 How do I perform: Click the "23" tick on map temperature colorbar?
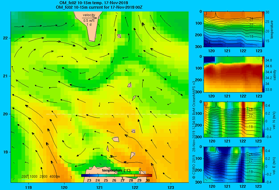pos(89,180)
